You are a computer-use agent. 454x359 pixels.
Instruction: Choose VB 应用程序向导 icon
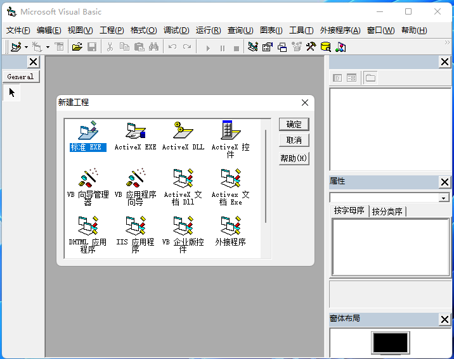point(136,187)
